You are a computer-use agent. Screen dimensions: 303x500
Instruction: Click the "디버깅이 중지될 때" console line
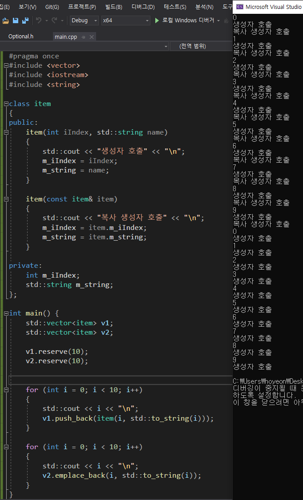[268, 388]
